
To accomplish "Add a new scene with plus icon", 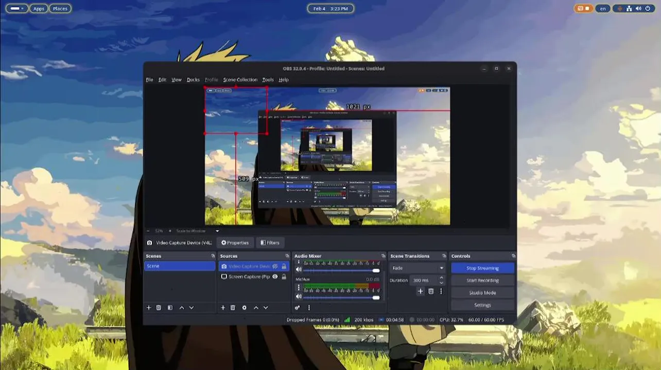I will 149,307.
